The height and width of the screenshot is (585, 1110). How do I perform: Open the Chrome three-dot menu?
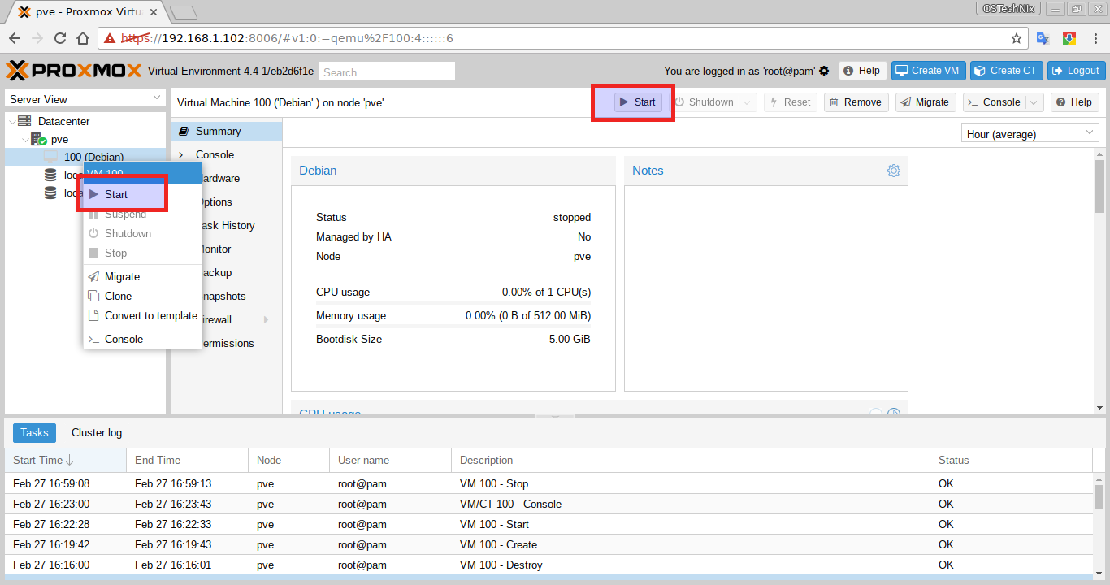point(1094,38)
